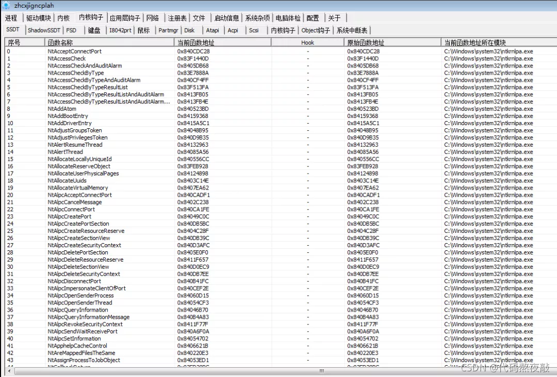Viewport: 557px width, 377px height.
Task: Select the NtAlpcCreateSecurityContext row
Action: pyautogui.click(x=282, y=246)
